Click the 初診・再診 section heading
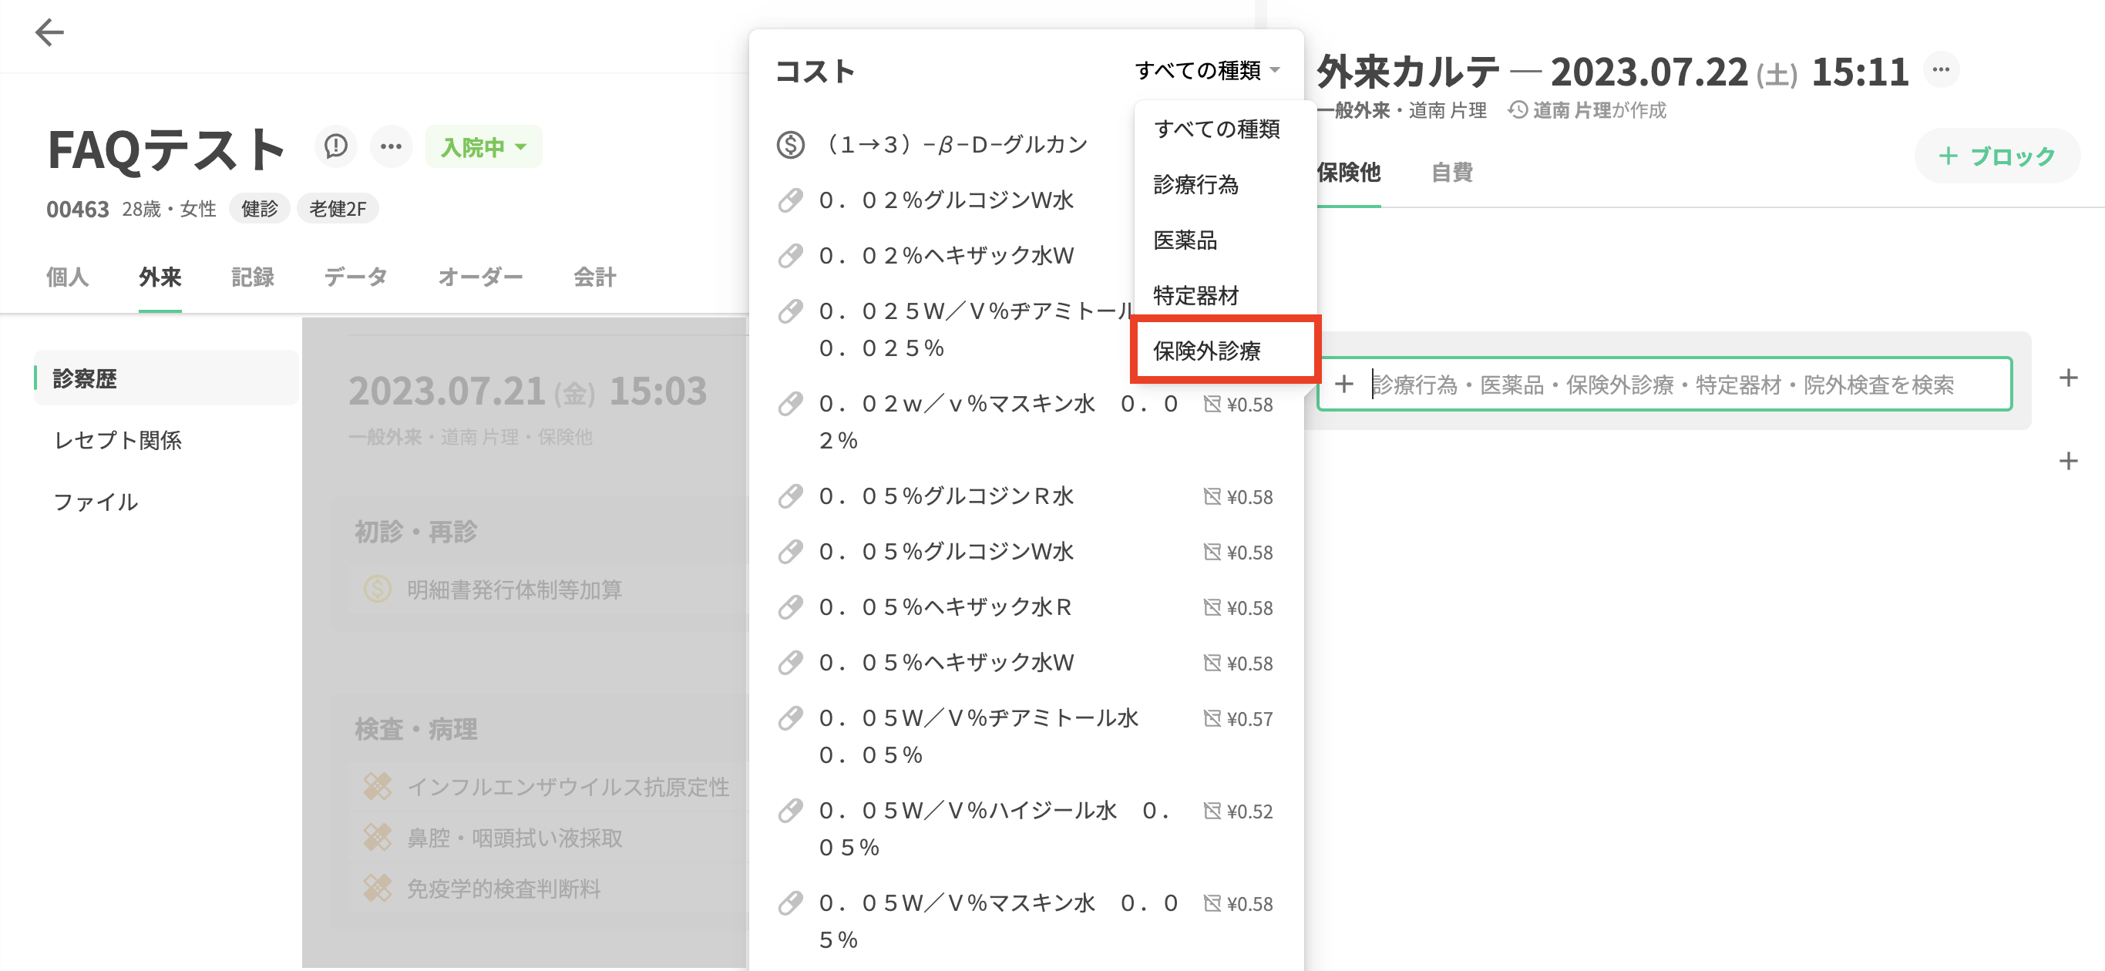 click(416, 532)
